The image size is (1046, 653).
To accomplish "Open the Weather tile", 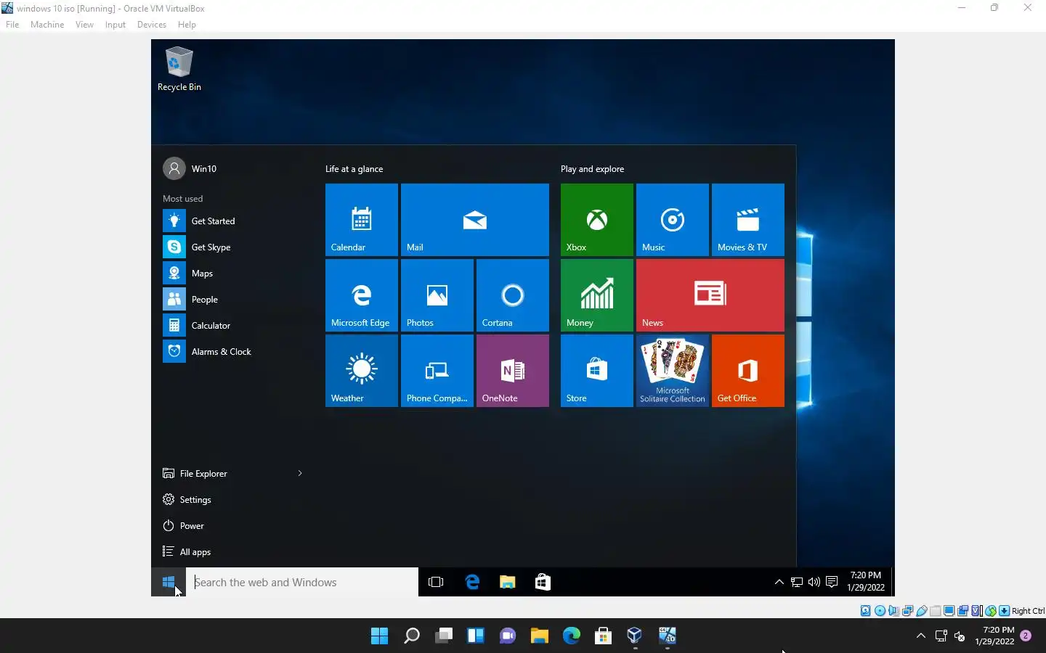I will point(362,371).
